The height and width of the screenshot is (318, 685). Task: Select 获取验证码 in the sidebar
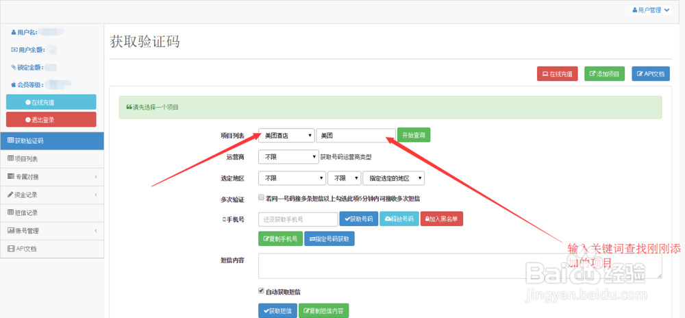click(52, 140)
